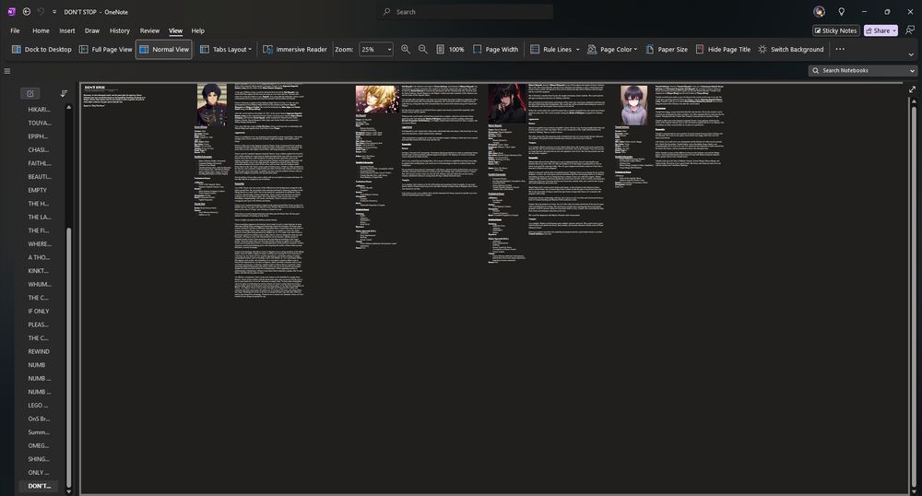Image resolution: width=922 pixels, height=496 pixels.
Task: Switch to Full Page View
Action: point(106,50)
